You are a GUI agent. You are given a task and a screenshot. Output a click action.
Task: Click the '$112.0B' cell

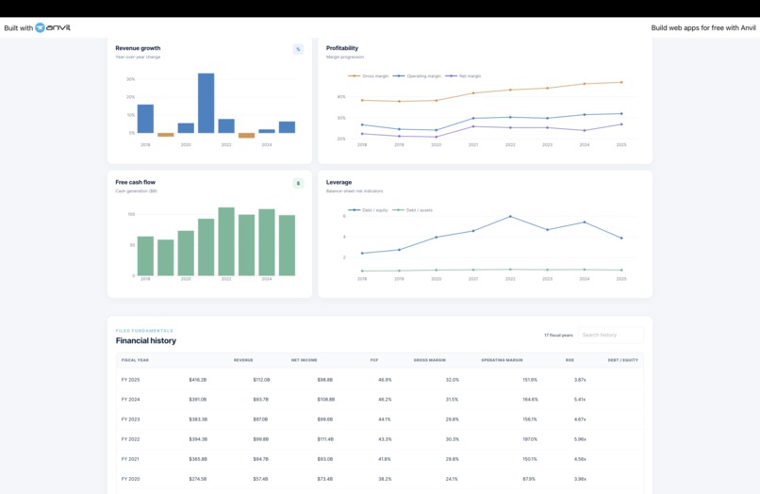261,380
